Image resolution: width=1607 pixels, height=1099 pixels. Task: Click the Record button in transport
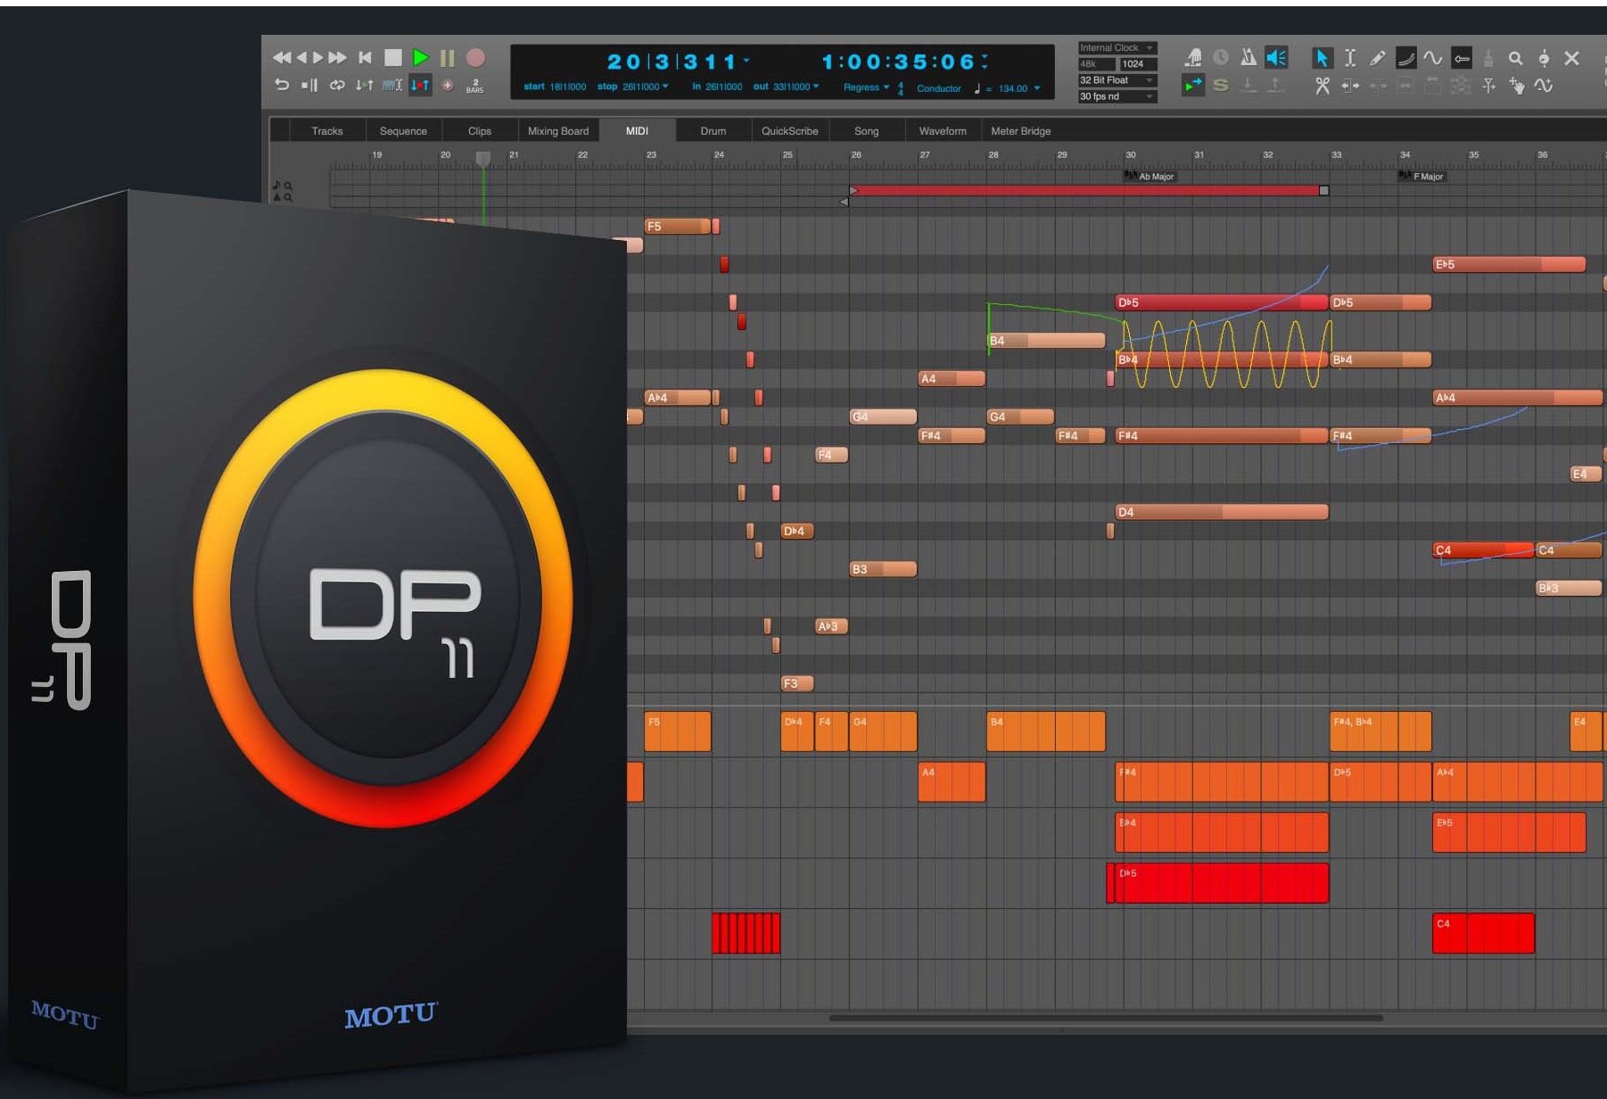476,58
